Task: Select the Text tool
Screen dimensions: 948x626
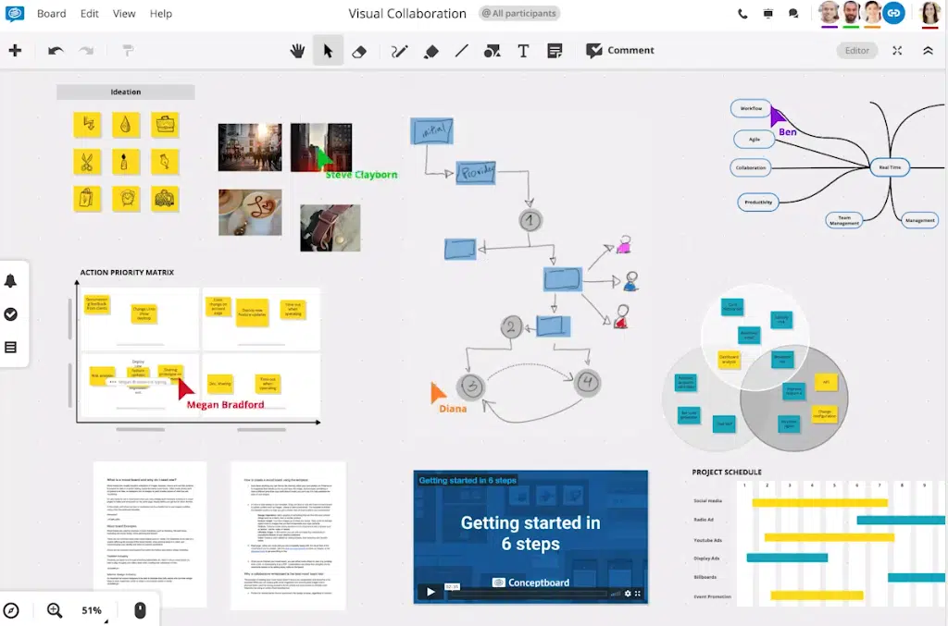Action: (523, 51)
